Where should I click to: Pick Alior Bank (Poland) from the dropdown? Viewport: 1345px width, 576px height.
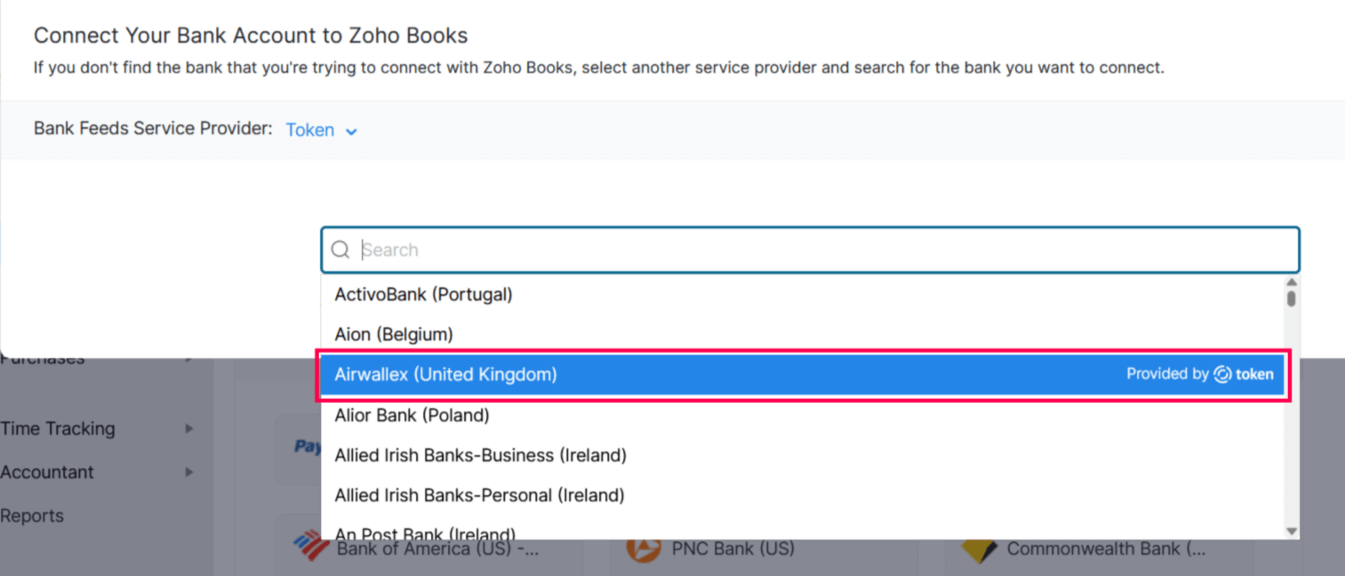(x=412, y=415)
